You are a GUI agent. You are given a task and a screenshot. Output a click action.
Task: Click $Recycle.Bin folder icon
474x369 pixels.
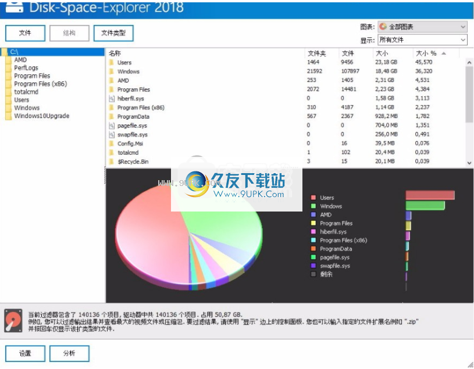pyautogui.click(x=112, y=162)
